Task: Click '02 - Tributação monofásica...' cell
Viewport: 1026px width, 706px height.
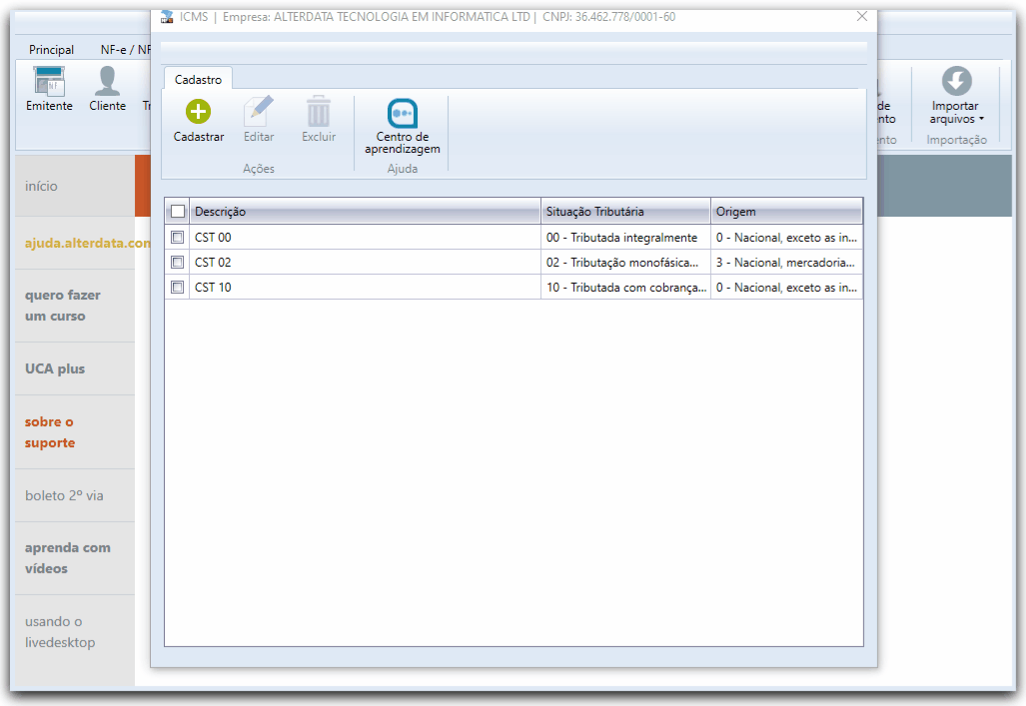Action: (625, 262)
